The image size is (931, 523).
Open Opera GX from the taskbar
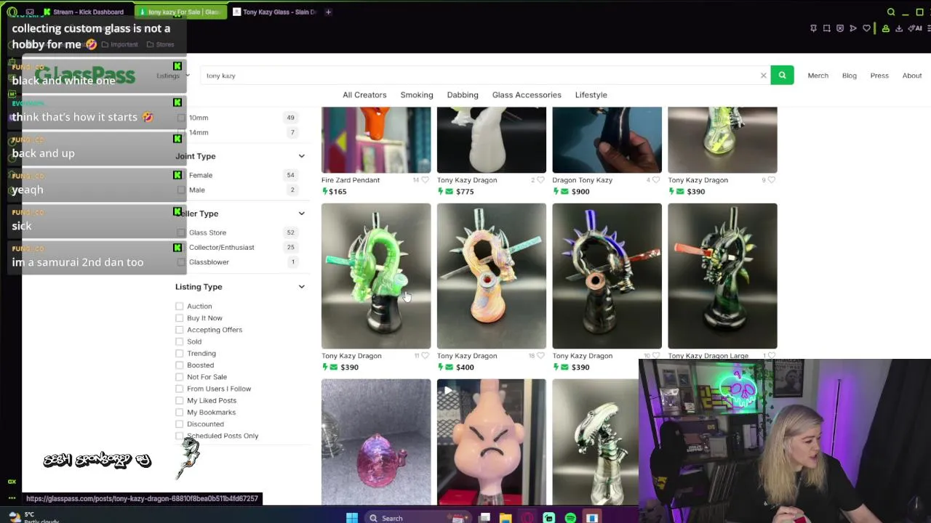tap(527, 518)
